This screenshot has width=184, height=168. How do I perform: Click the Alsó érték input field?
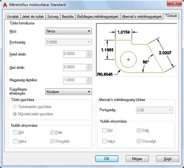pos(75,67)
